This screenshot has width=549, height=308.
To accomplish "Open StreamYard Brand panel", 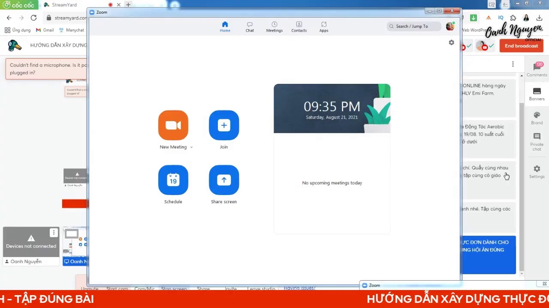I will 537,118.
